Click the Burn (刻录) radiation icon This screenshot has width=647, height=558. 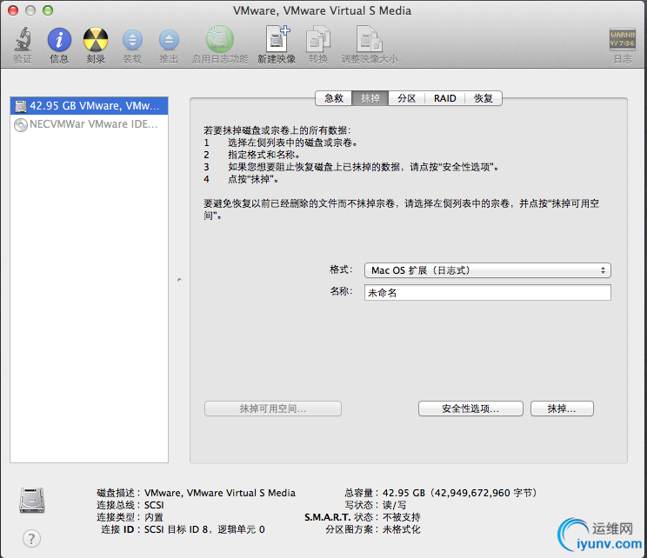[x=96, y=40]
